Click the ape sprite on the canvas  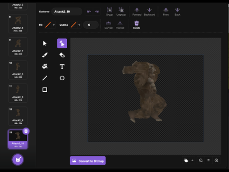145,92
